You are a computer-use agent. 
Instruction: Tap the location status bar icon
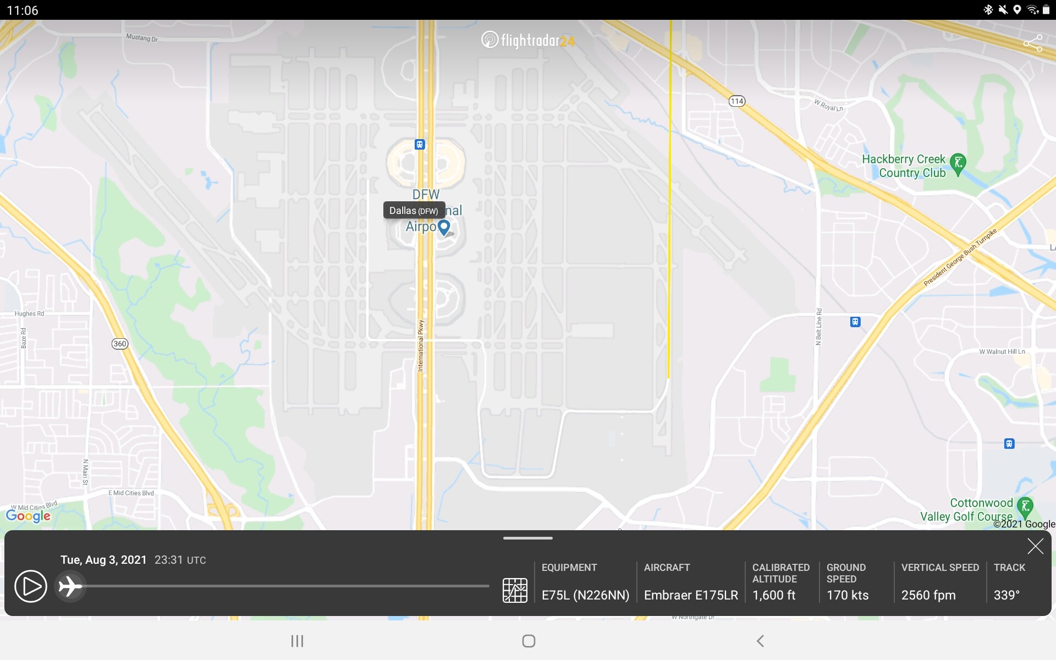click(1018, 10)
